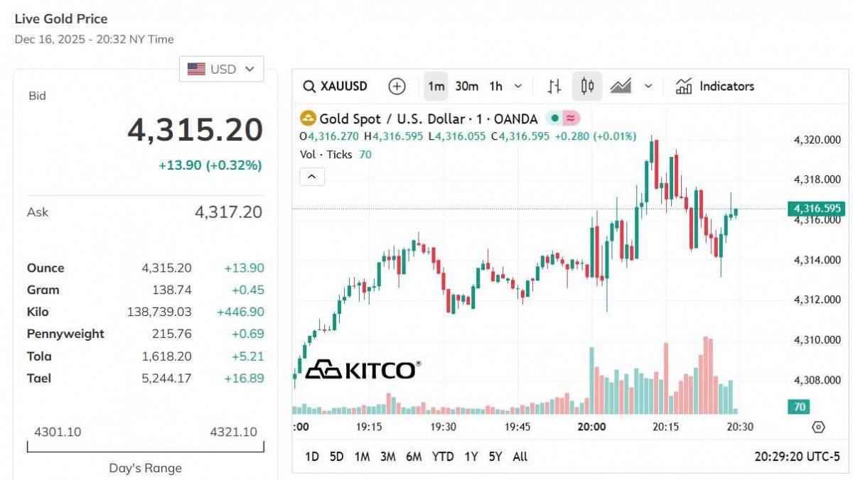Click the compare/add symbol plus icon
853x480 pixels.
(397, 87)
